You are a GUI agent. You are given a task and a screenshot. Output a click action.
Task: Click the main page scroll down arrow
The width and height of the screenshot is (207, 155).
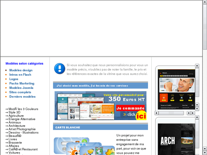coord(205,153)
